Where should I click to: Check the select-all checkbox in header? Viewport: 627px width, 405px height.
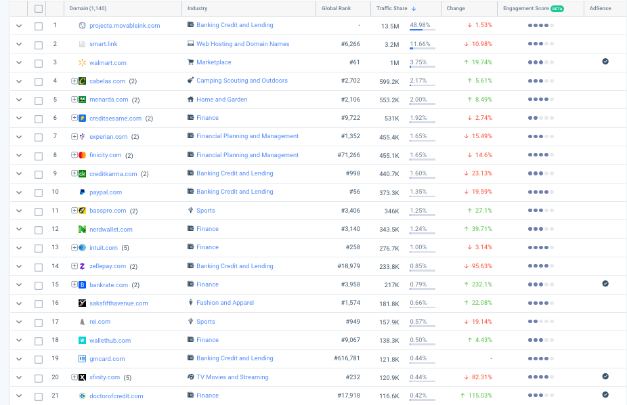[x=39, y=8]
